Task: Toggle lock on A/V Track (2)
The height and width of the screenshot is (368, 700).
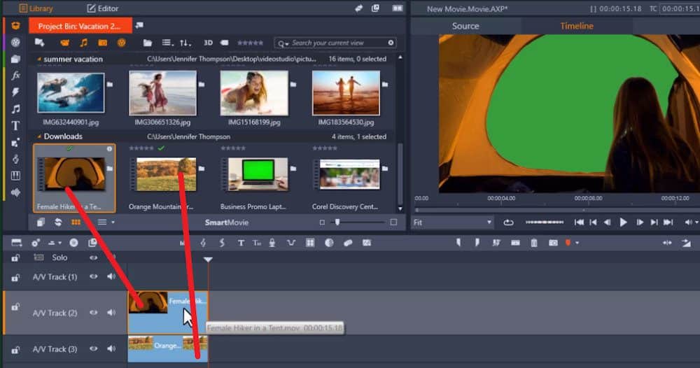Action: point(15,307)
